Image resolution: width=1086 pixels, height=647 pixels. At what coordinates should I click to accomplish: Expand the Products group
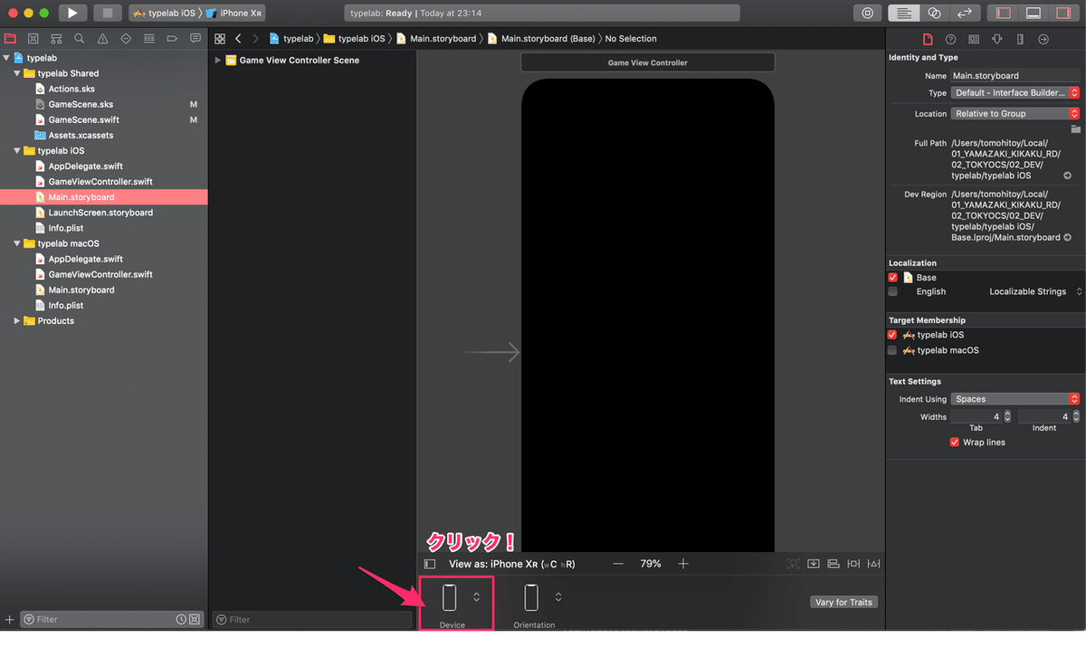[17, 321]
